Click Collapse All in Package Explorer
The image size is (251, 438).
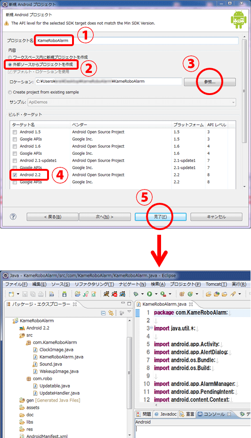[103, 313]
